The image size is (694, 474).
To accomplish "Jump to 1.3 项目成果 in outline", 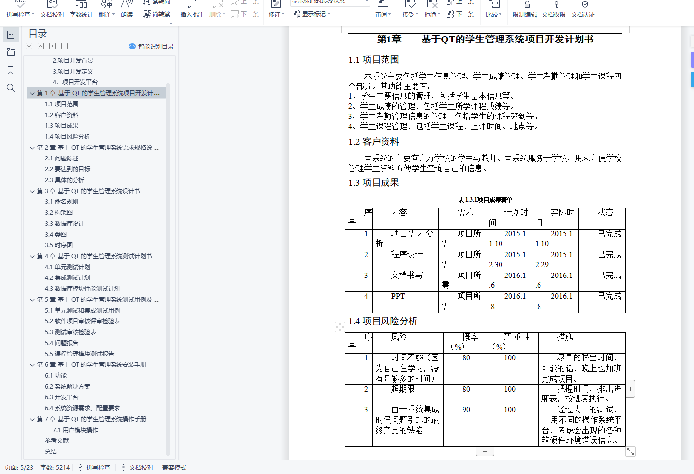I will pos(62,126).
